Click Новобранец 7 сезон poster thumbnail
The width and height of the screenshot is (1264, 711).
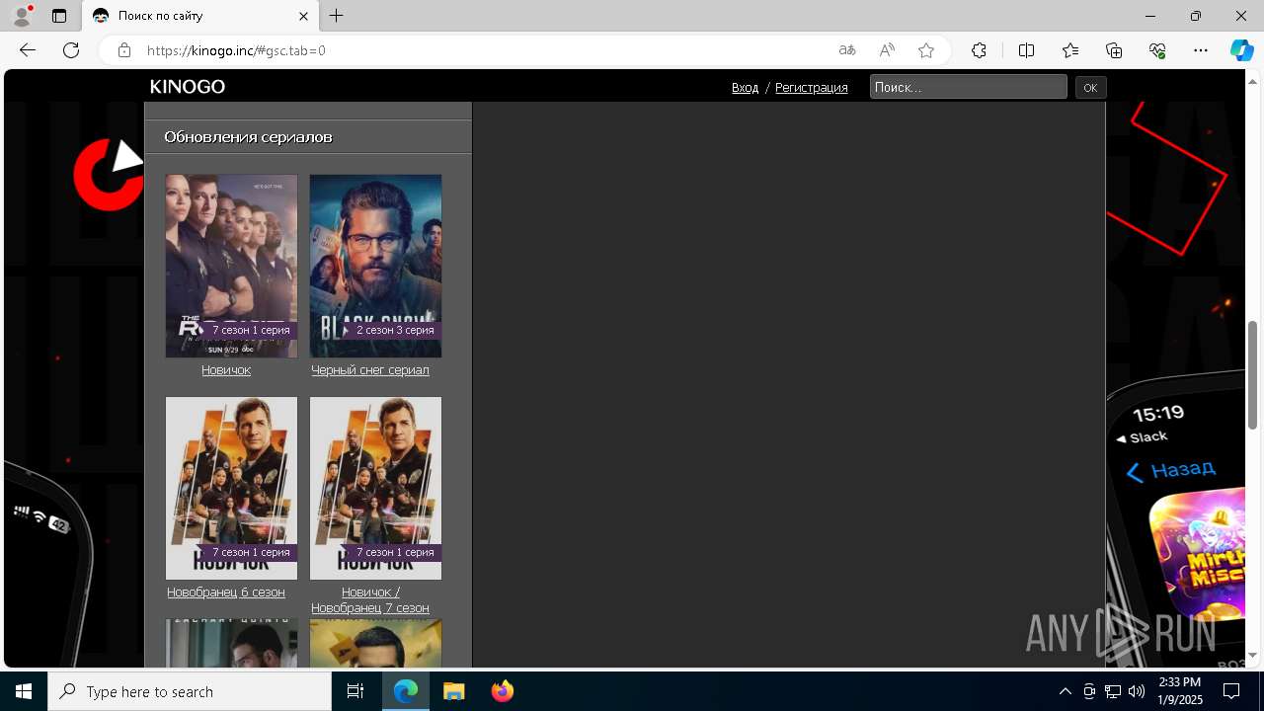[x=375, y=488]
